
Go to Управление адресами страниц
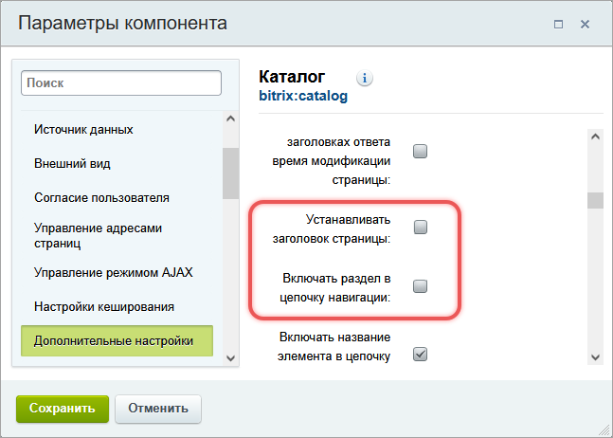tap(99, 235)
